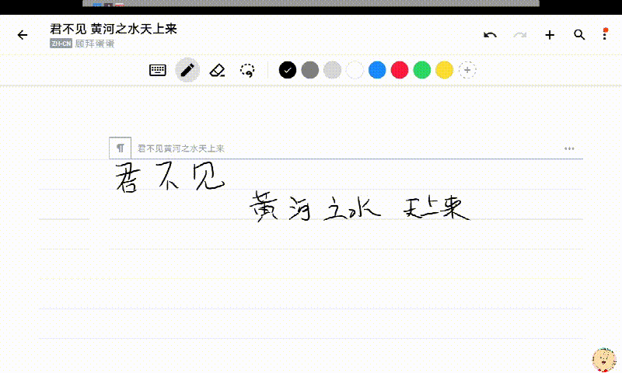Choose the green ink color
Viewport: 622px width, 373px height.
[x=422, y=70]
